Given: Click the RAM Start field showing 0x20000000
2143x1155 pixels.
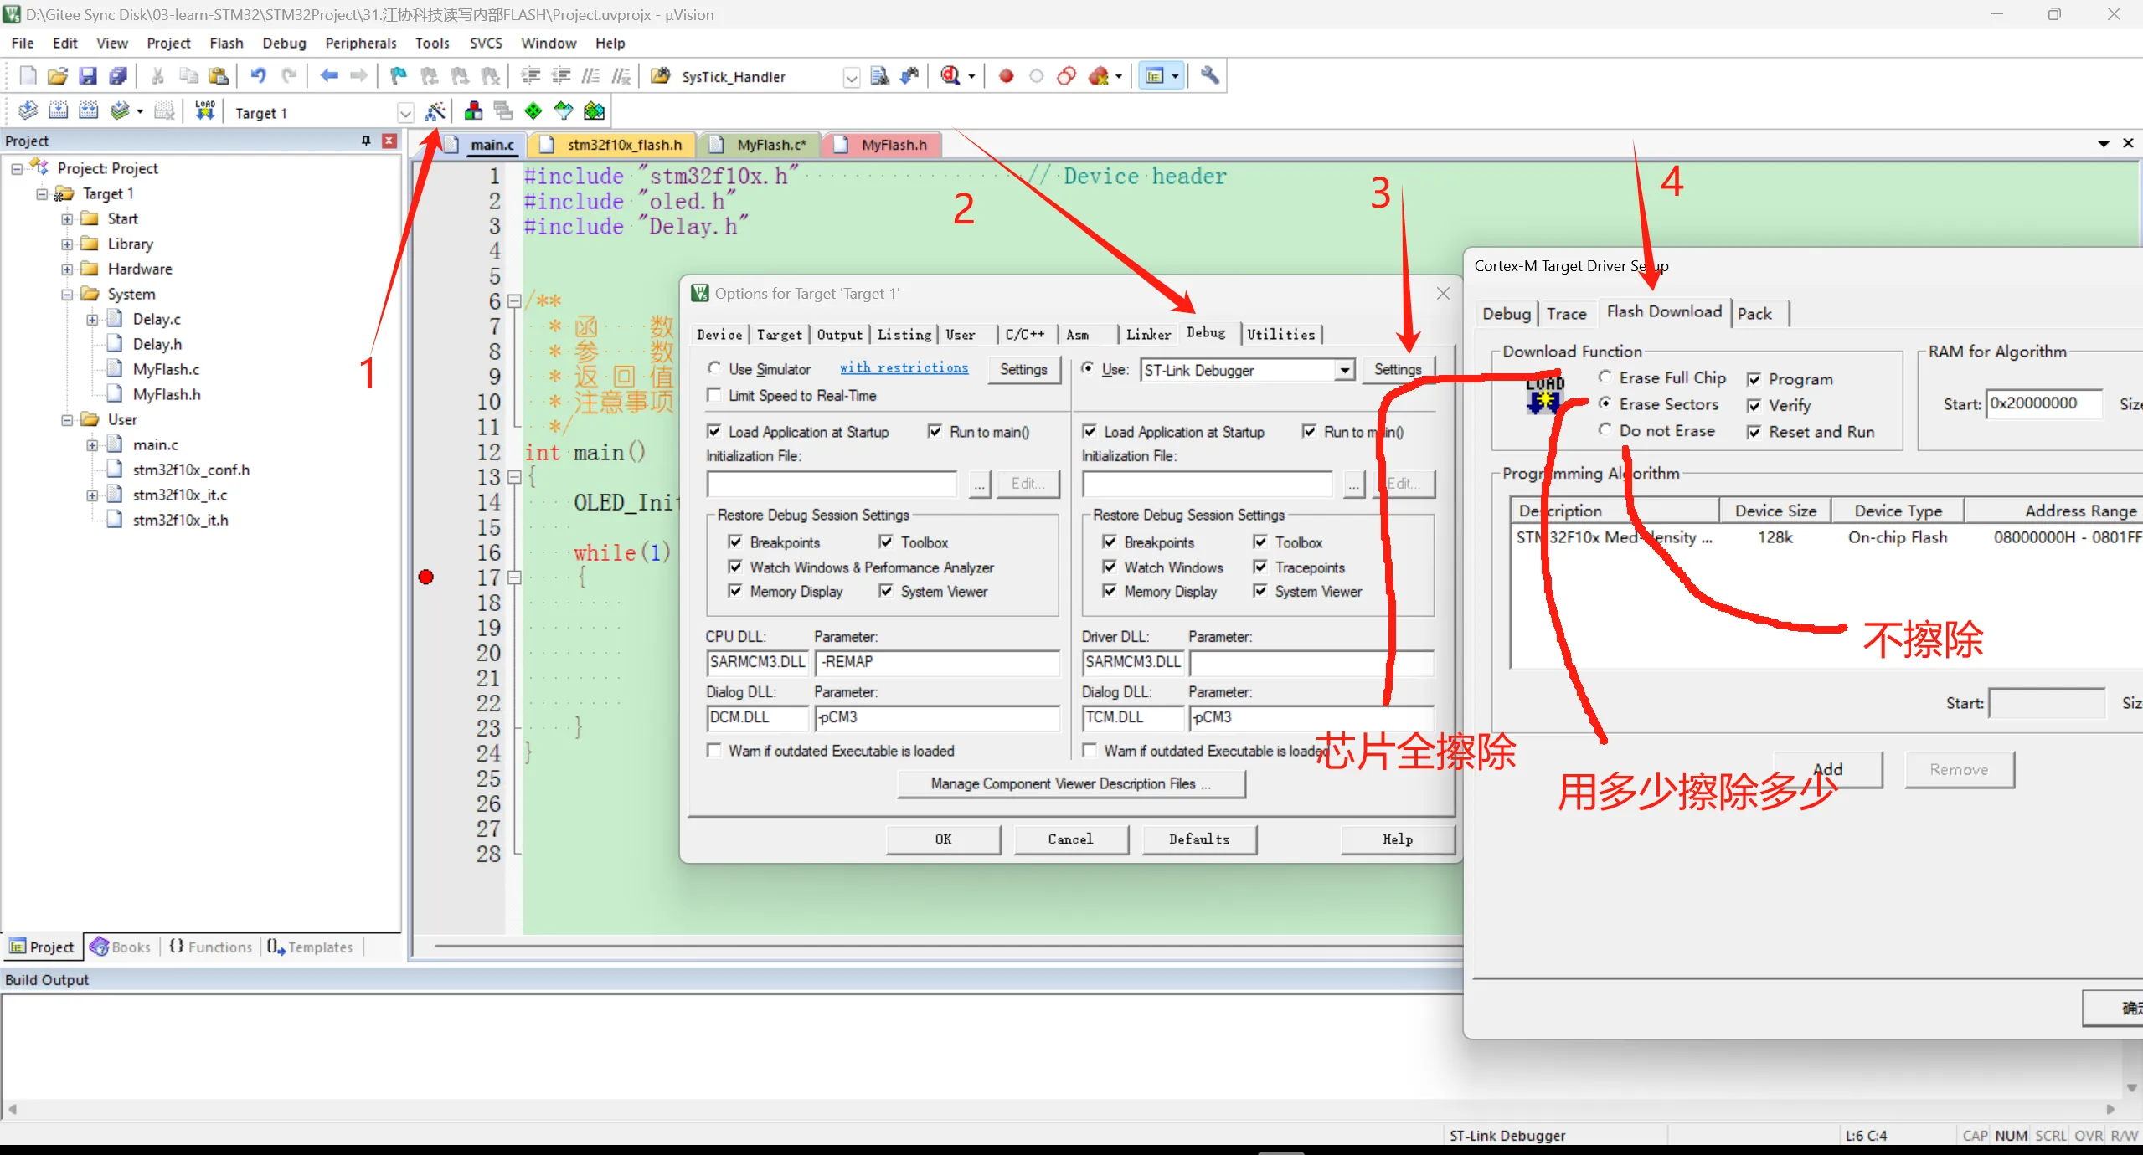Looking at the screenshot, I should coord(2044,403).
